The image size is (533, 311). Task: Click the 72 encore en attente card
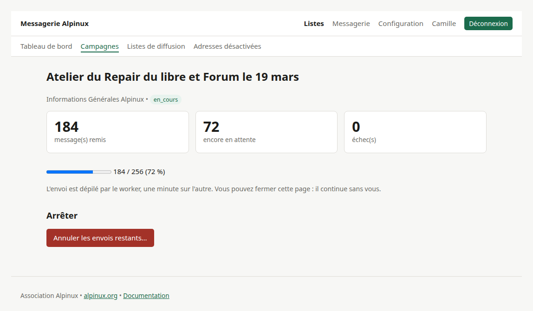[266, 132]
